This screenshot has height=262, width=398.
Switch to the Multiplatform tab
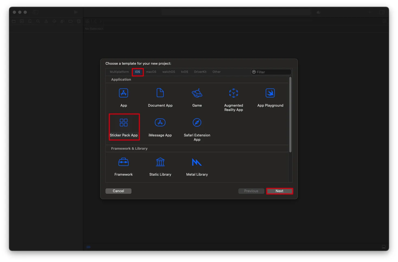click(x=119, y=72)
